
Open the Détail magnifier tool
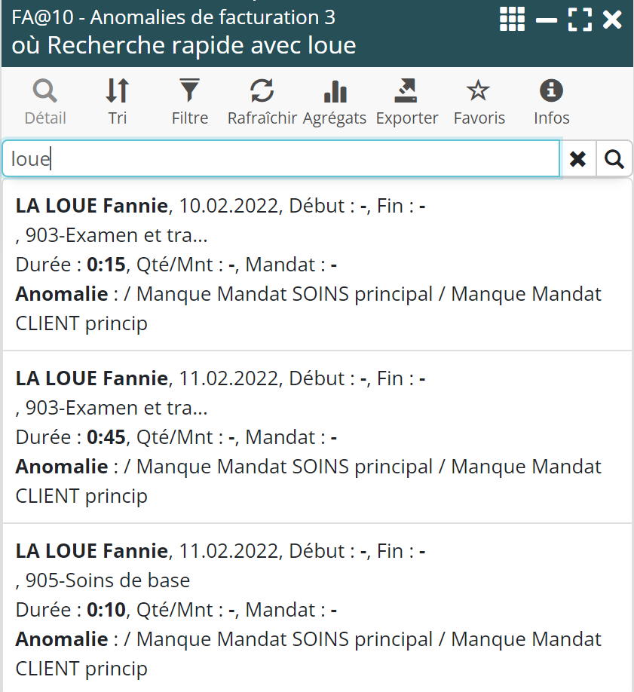pyautogui.click(x=45, y=102)
